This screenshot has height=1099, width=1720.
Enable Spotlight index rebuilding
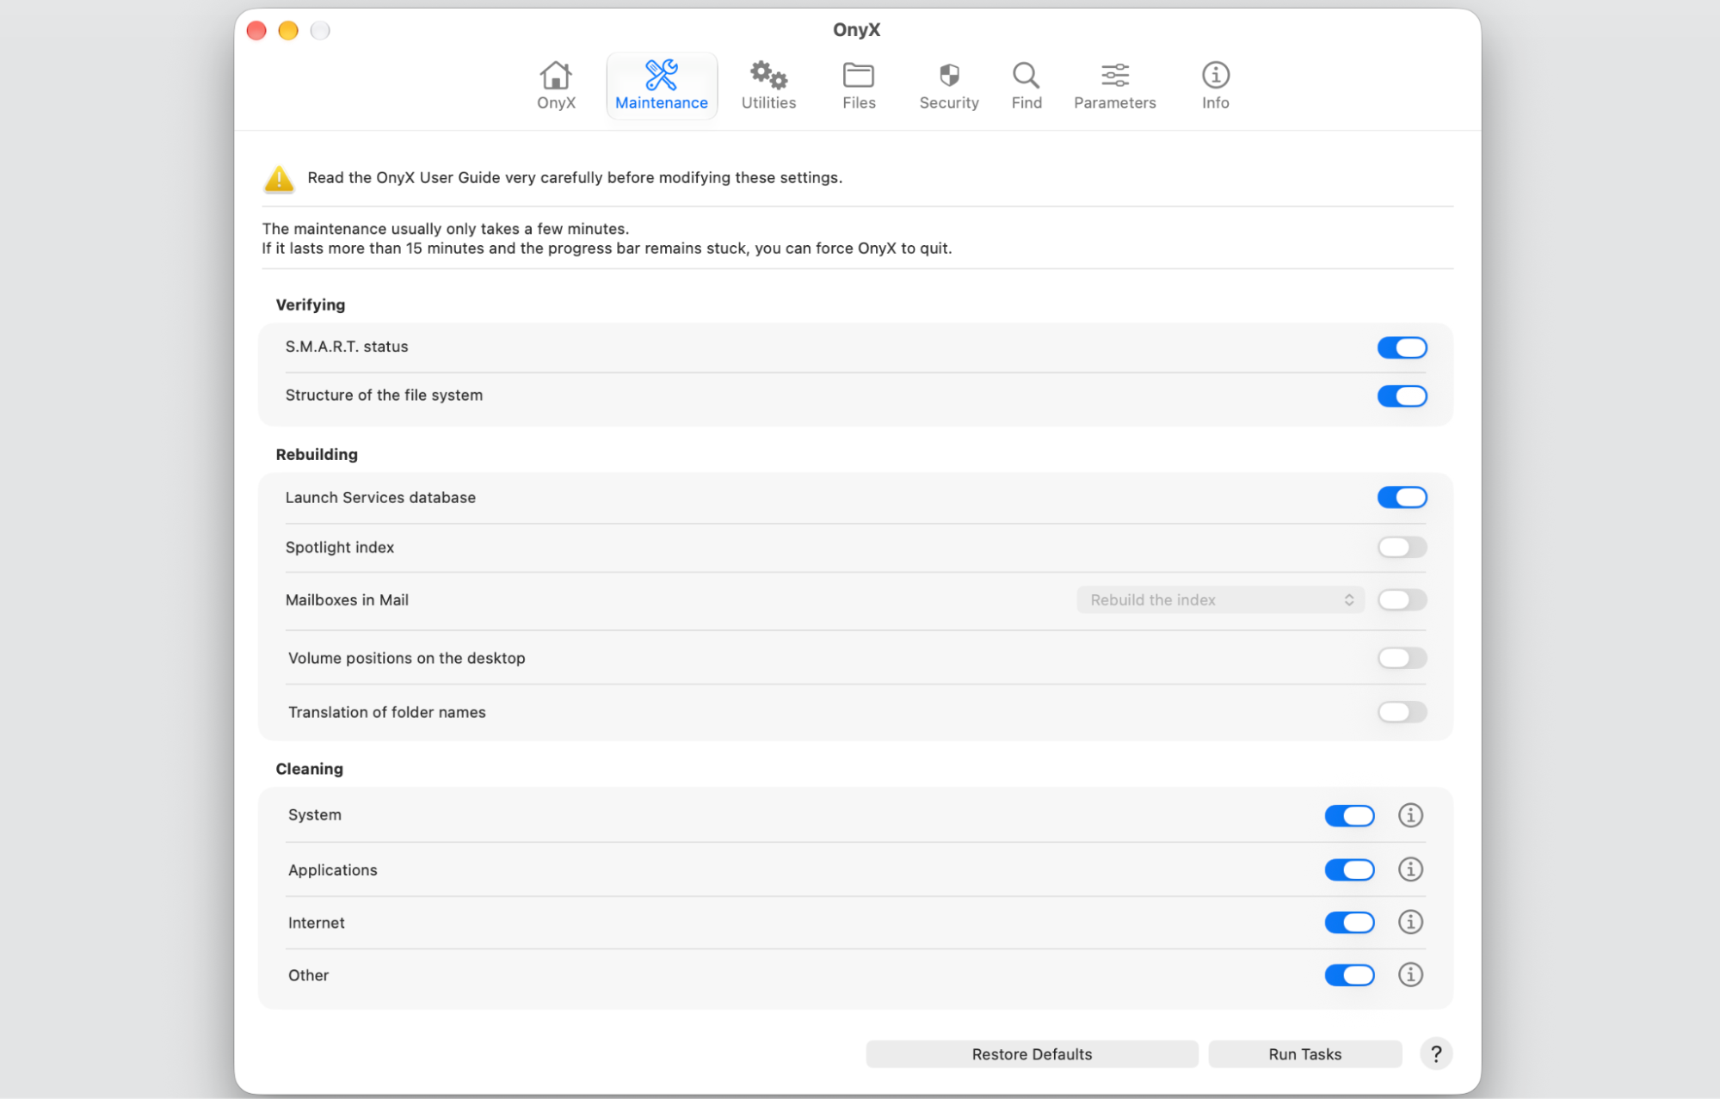coord(1402,547)
